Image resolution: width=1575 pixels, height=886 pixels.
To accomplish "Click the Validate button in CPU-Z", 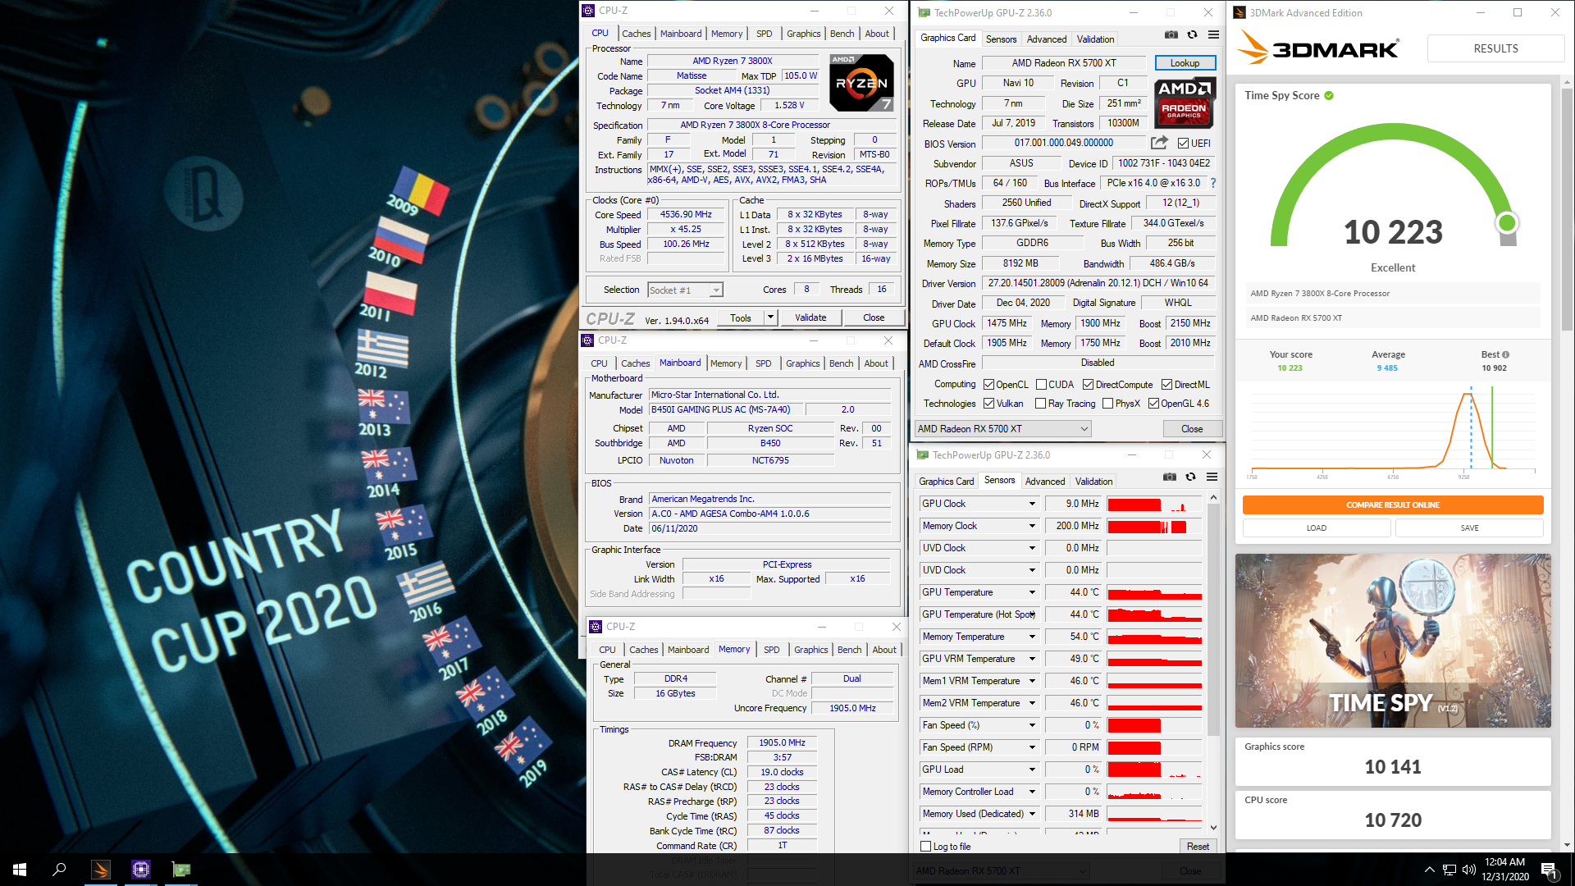I will 810,317.
